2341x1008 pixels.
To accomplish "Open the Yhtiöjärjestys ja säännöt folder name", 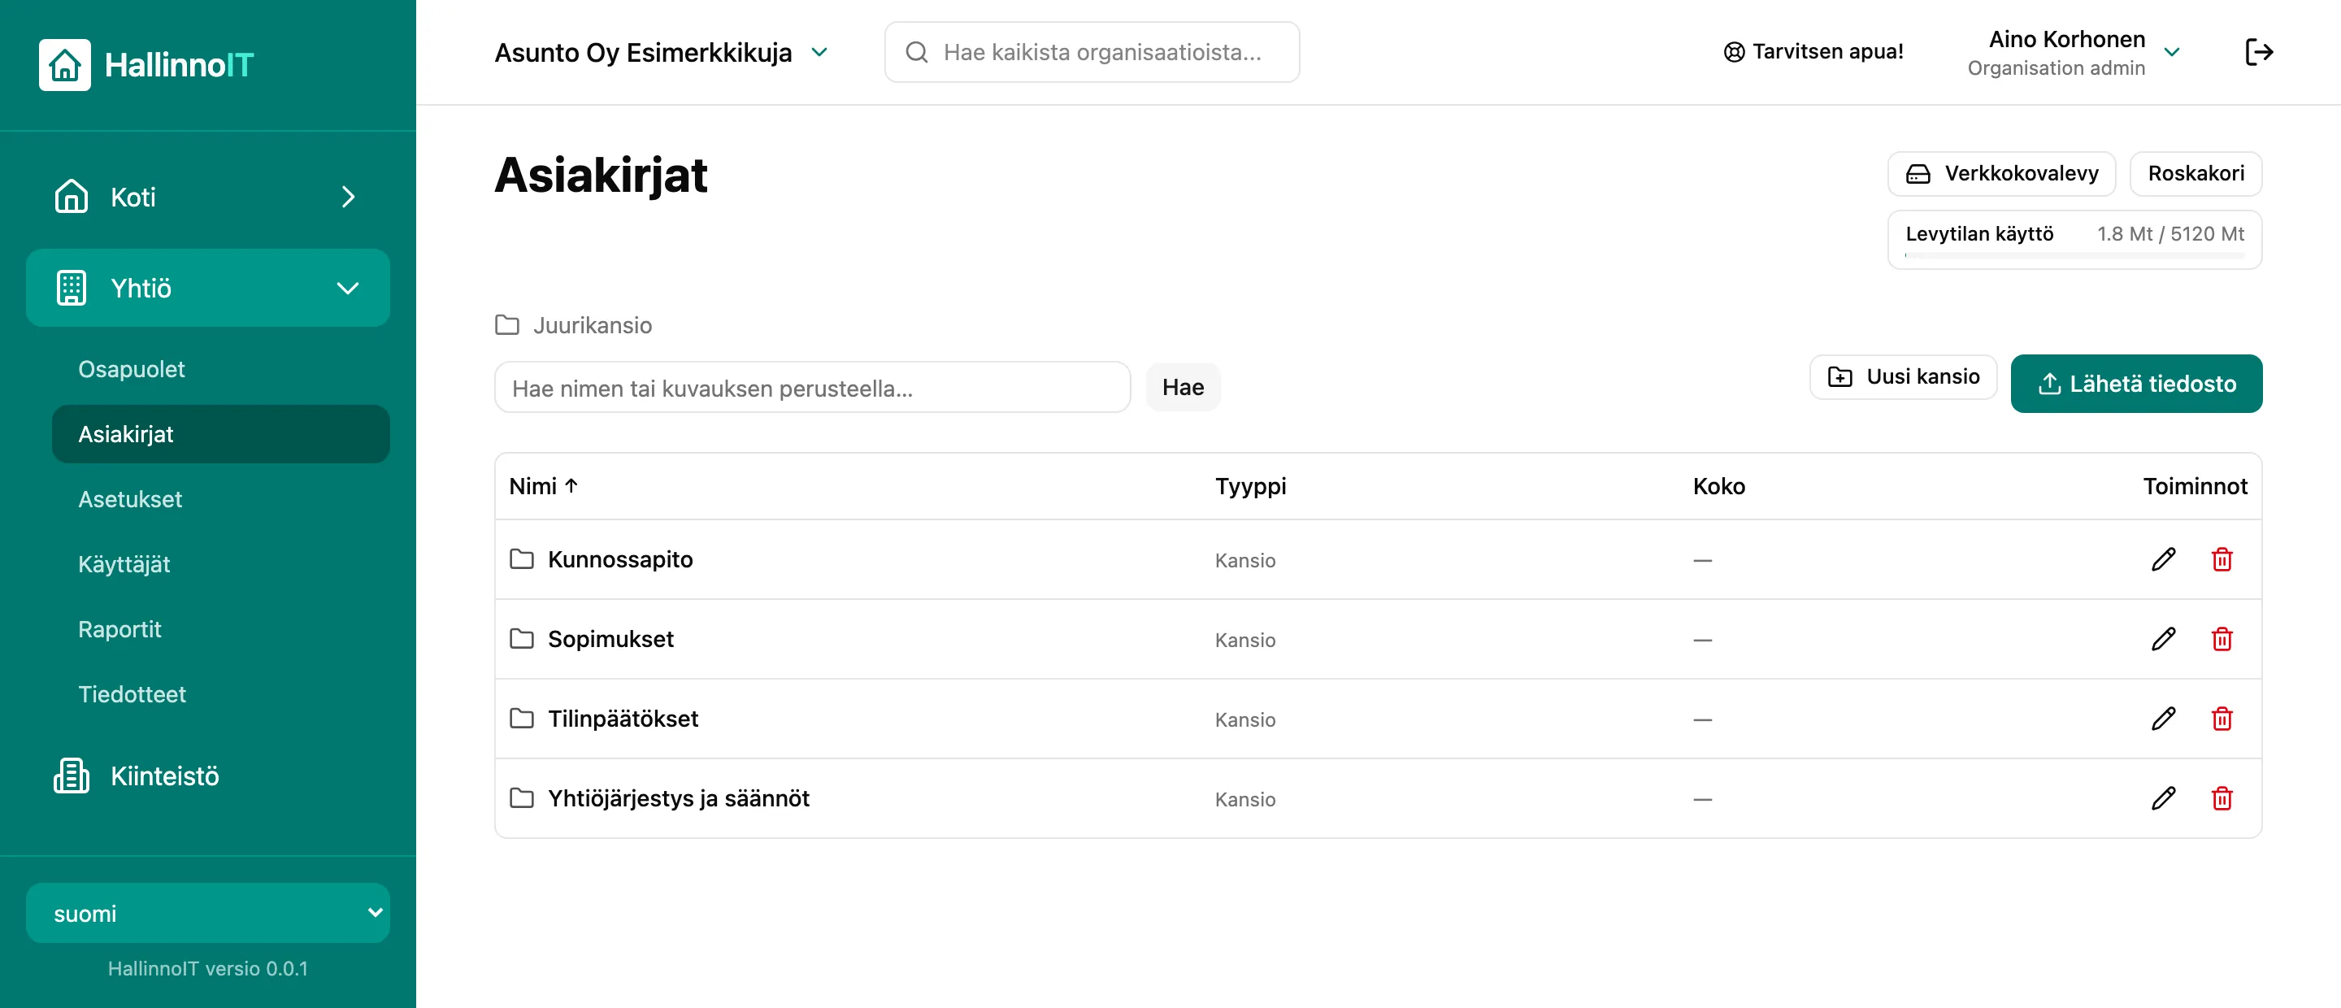I will (678, 798).
